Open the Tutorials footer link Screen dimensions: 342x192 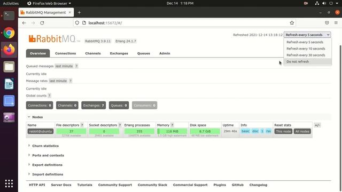84,185
